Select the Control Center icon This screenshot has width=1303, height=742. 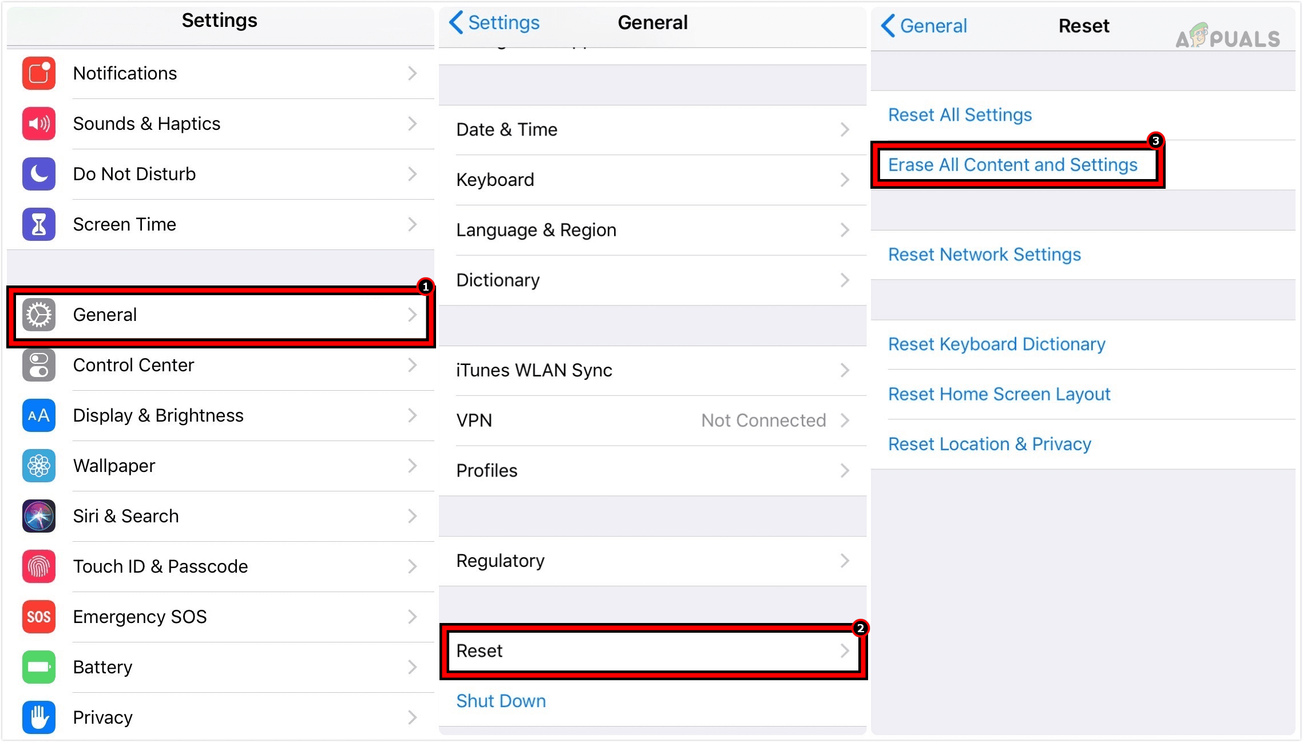pyautogui.click(x=38, y=365)
